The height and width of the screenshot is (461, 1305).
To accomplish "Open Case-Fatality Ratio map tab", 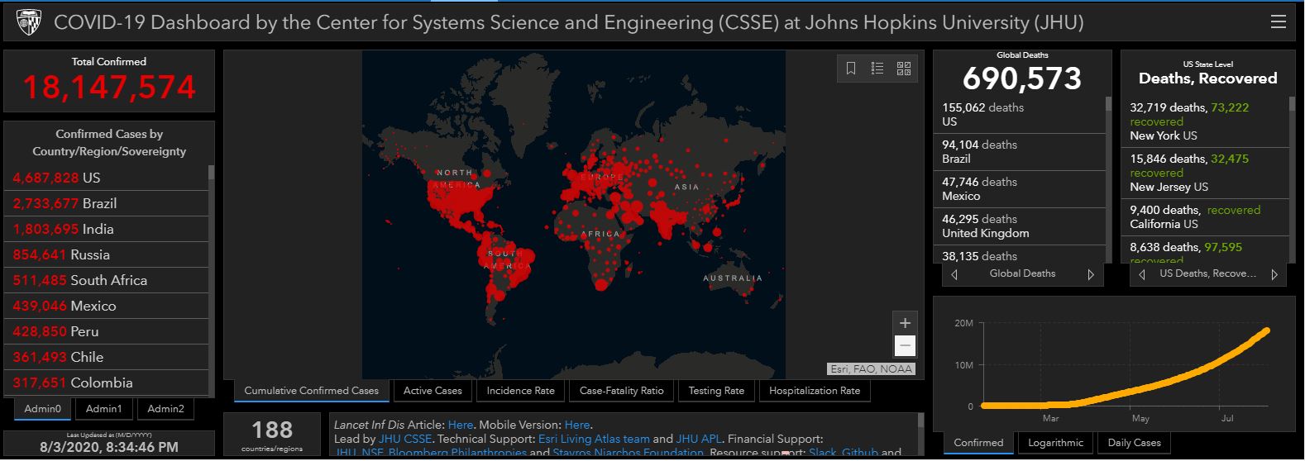I will (x=622, y=391).
